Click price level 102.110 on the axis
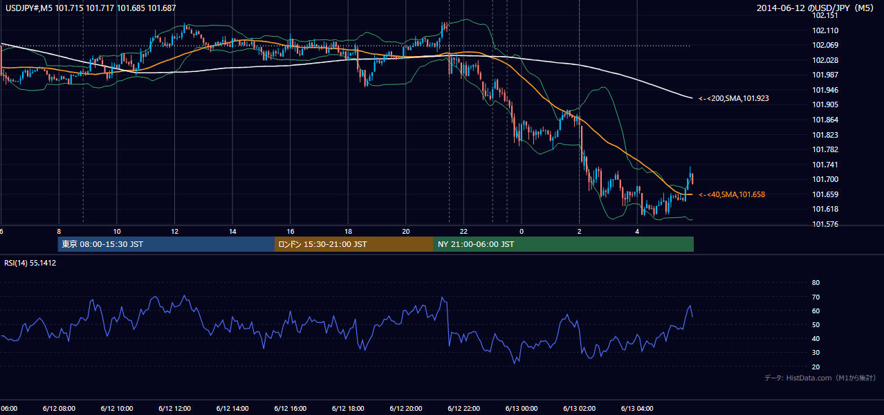 (x=825, y=30)
